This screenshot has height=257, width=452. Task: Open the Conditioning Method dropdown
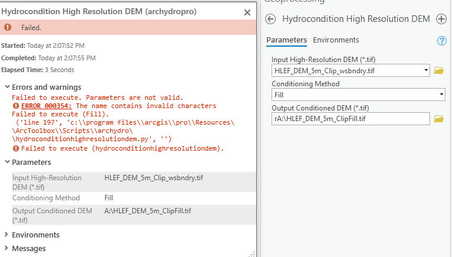pyautogui.click(x=442, y=95)
